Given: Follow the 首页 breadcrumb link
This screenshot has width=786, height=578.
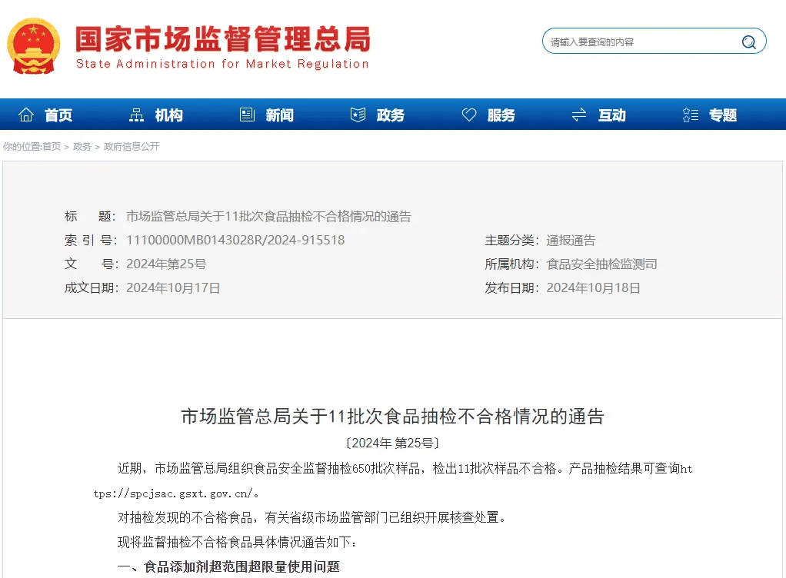Looking at the screenshot, I should click(51, 146).
